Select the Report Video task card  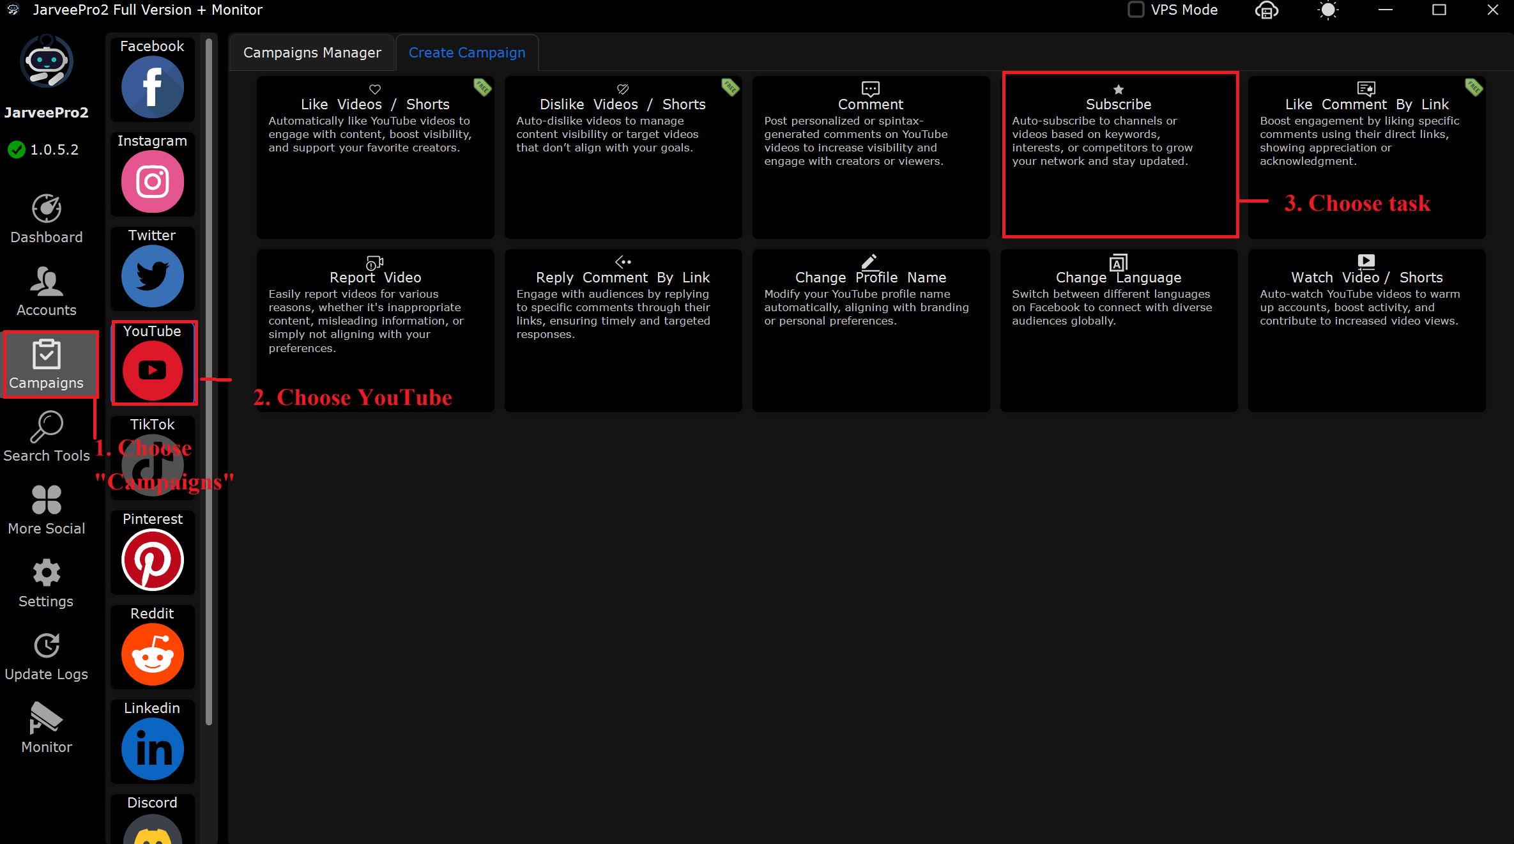tap(376, 330)
